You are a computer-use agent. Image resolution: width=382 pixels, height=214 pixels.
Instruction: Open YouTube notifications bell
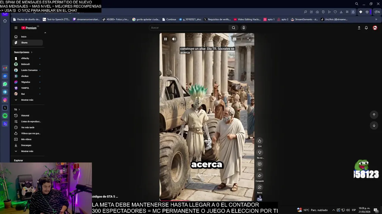[366, 28]
